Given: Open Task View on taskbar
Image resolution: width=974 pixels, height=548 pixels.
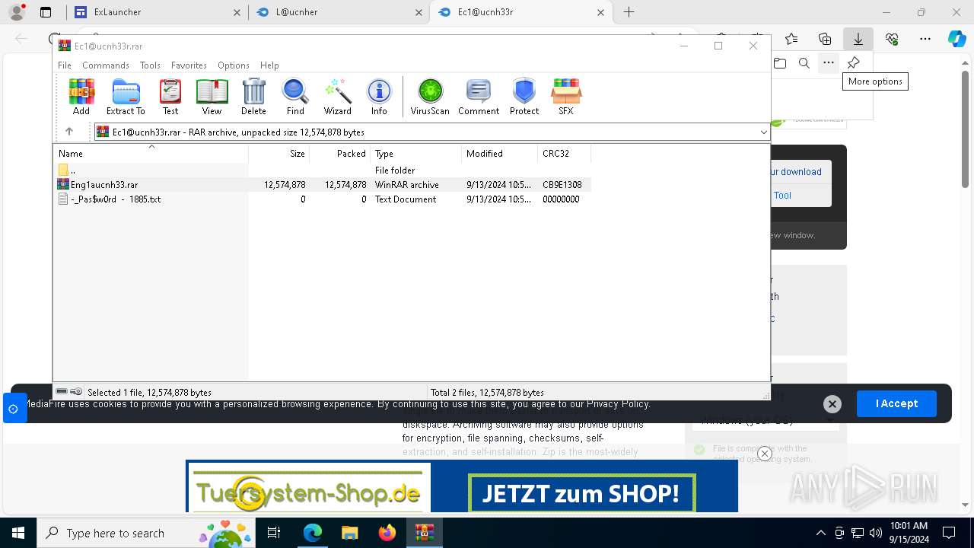Looking at the screenshot, I should 274,533.
